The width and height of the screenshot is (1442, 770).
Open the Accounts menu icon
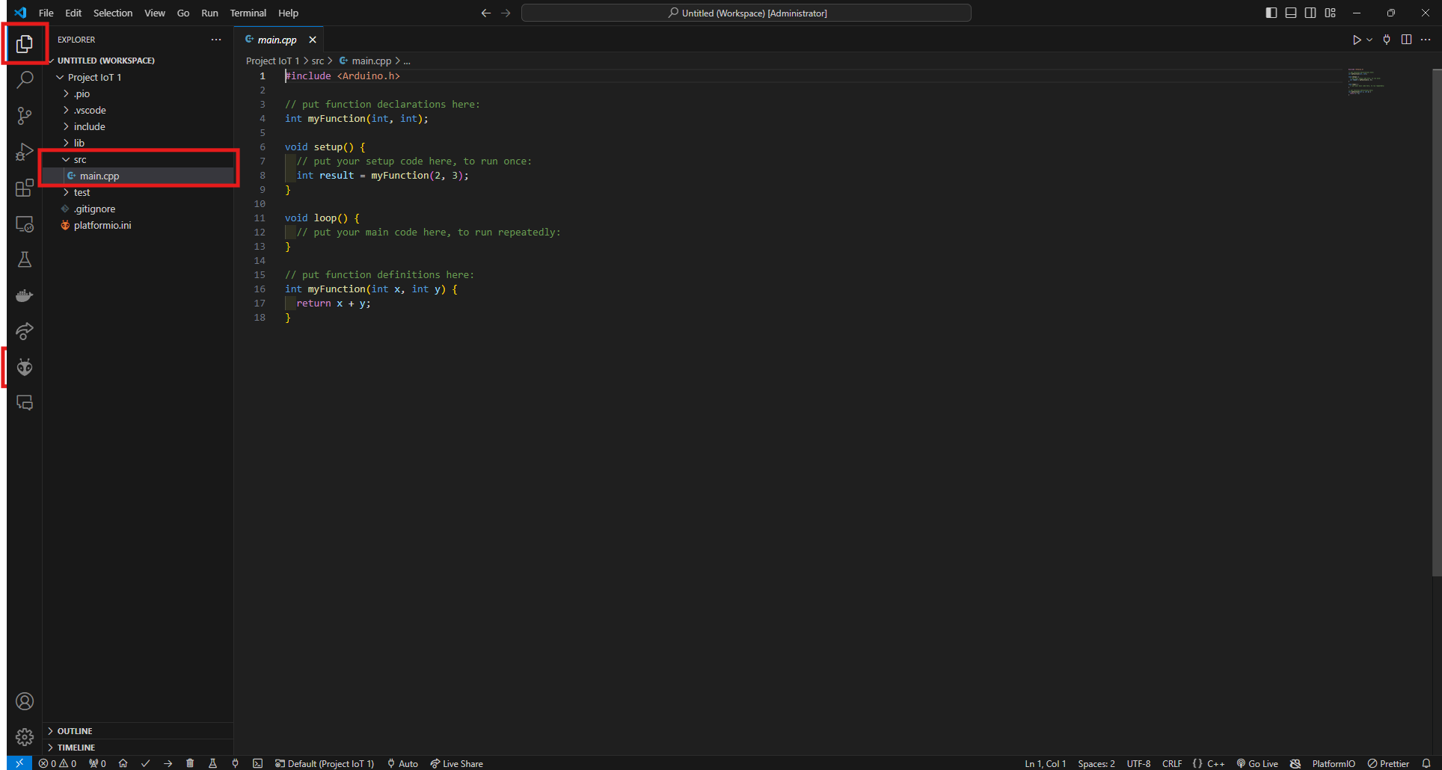(x=25, y=701)
